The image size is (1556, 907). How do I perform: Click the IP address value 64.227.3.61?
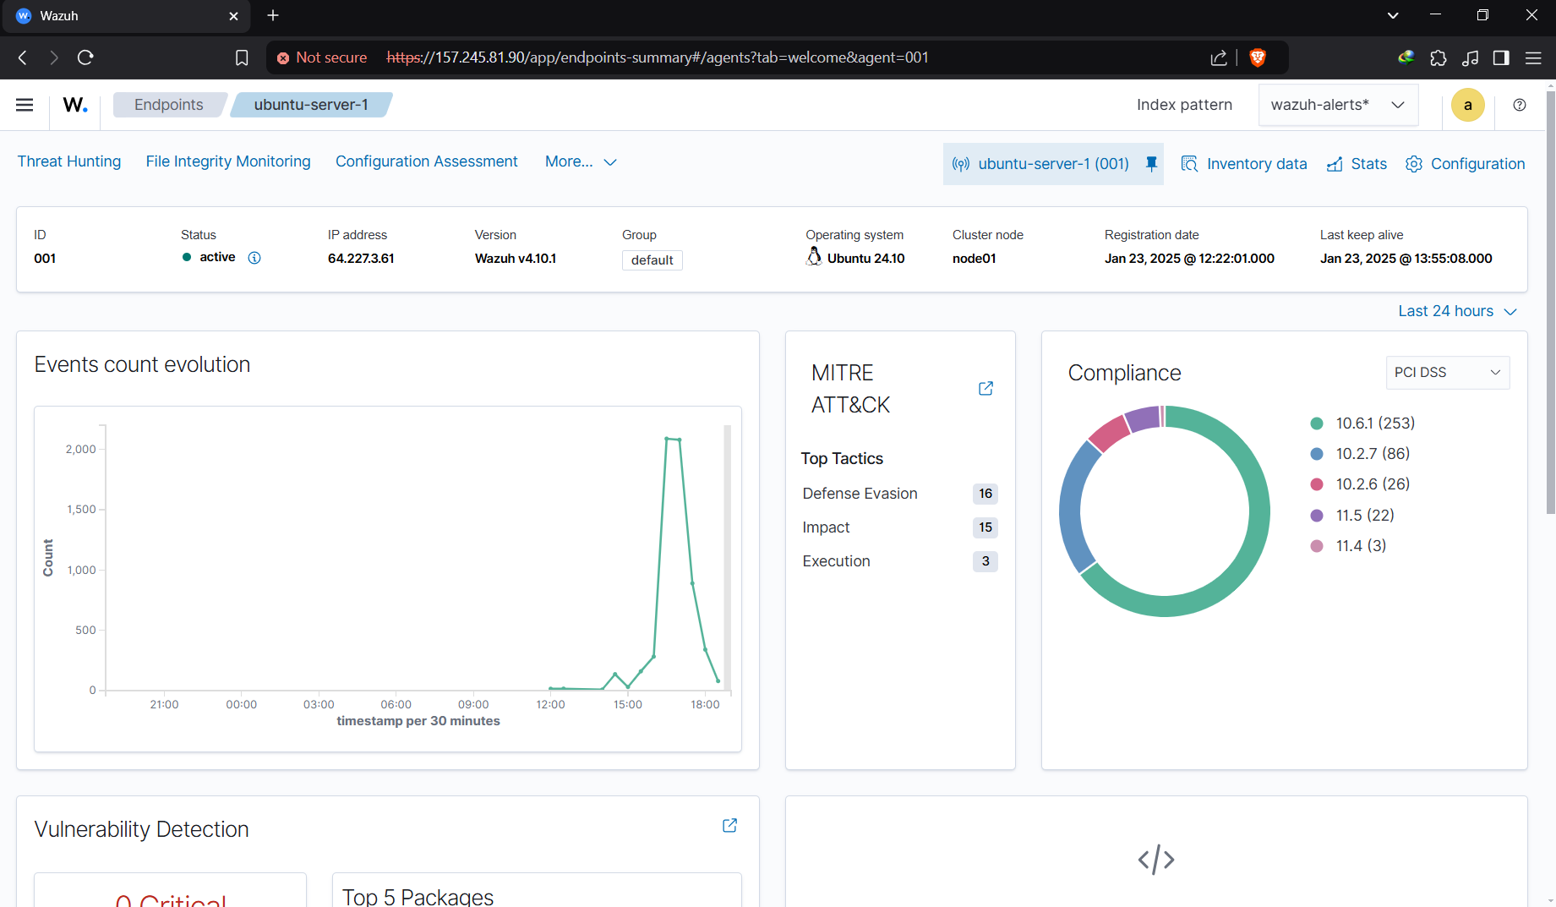[x=361, y=259]
